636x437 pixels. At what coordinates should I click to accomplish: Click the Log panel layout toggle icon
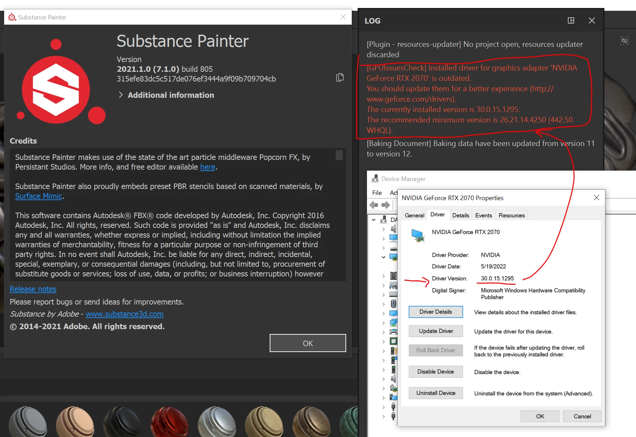point(571,20)
